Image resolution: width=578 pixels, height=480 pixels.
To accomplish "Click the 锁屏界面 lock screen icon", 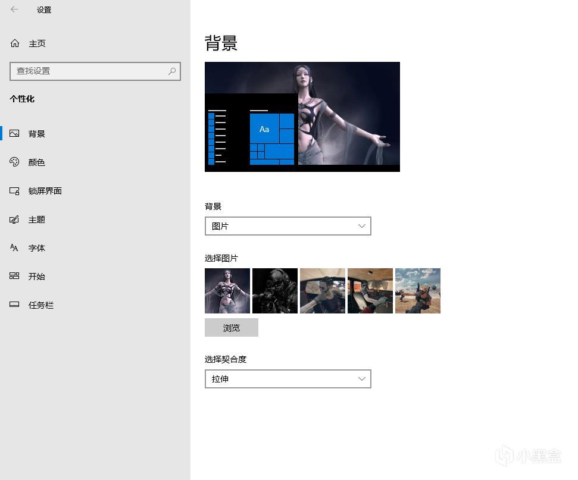I will pyautogui.click(x=14, y=191).
